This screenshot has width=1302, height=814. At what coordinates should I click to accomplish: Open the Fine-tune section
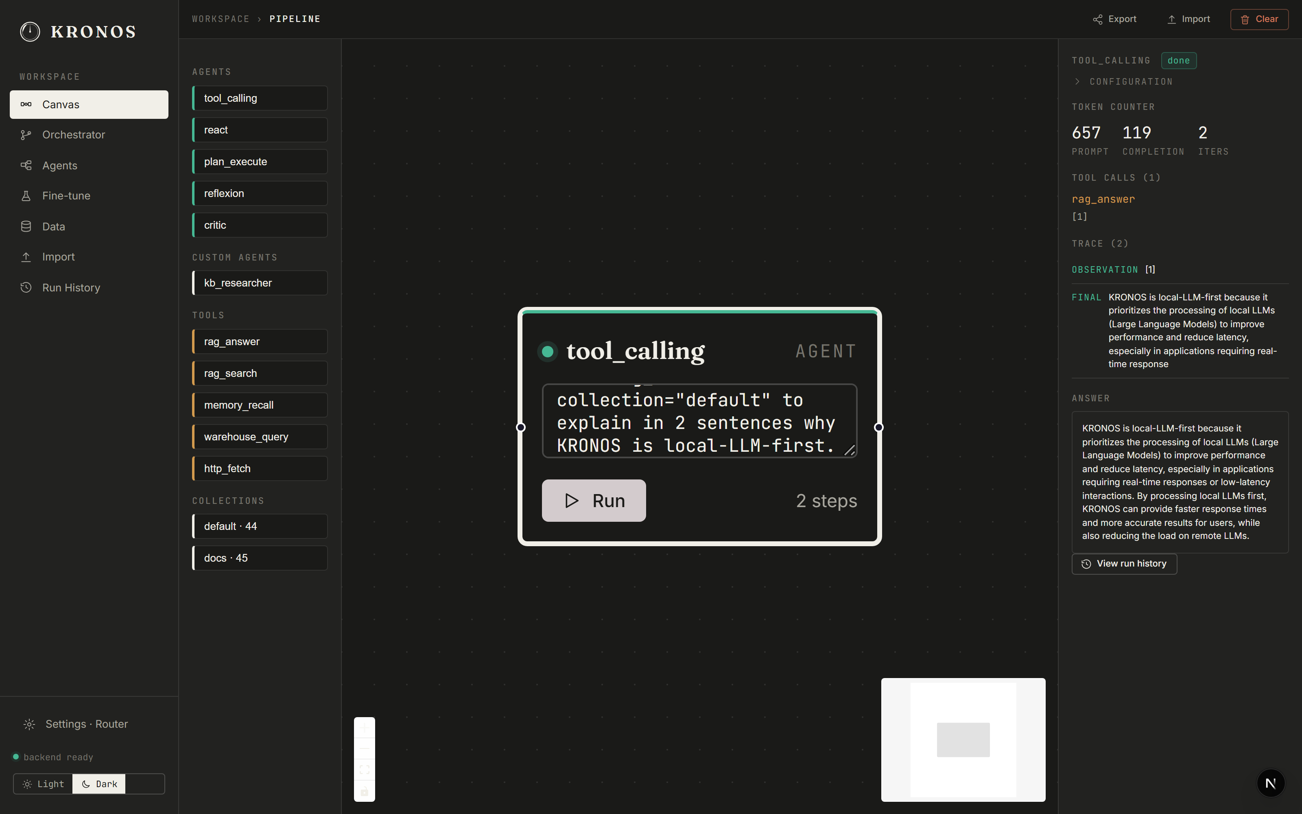(89, 196)
